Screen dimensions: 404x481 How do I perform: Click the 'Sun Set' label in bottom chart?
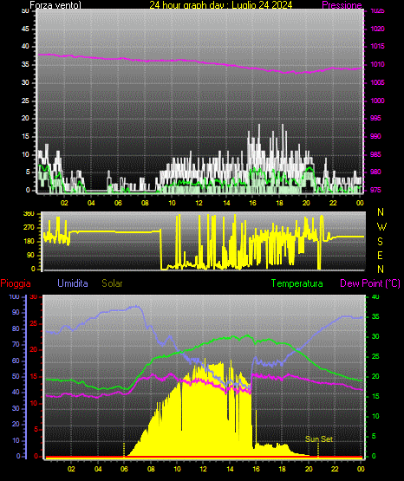tap(319, 439)
